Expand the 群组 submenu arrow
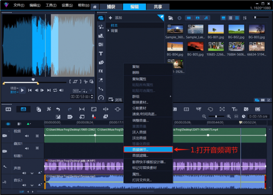The width and height of the screenshot is (273, 195). [170, 96]
